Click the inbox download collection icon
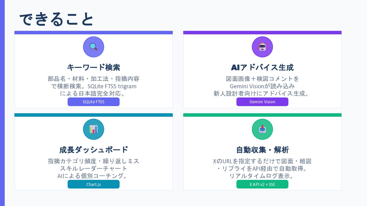 click(262, 129)
